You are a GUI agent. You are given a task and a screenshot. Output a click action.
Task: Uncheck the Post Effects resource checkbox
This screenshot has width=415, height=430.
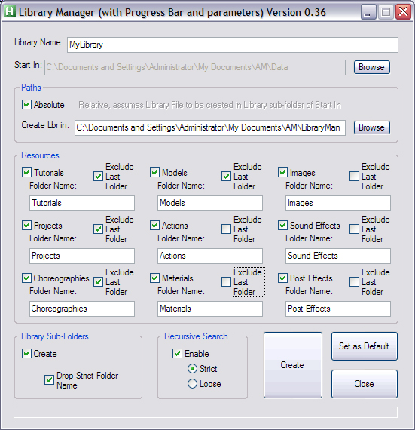click(x=282, y=278)
